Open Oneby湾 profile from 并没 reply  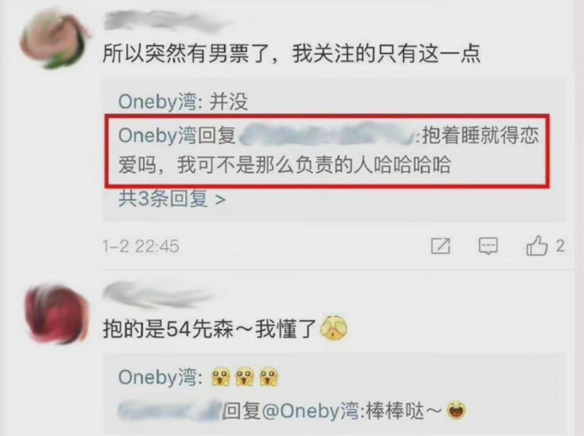pos(157,101)
